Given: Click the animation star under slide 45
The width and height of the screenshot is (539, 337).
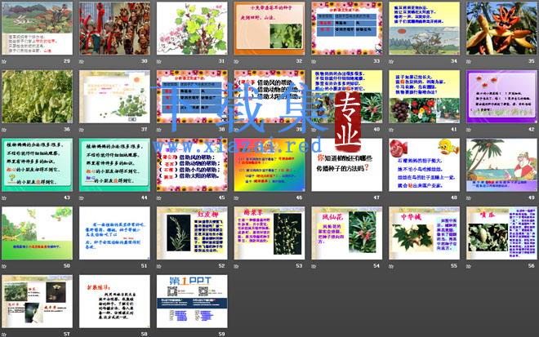Looking at the screenshot, I should [158, 198].
